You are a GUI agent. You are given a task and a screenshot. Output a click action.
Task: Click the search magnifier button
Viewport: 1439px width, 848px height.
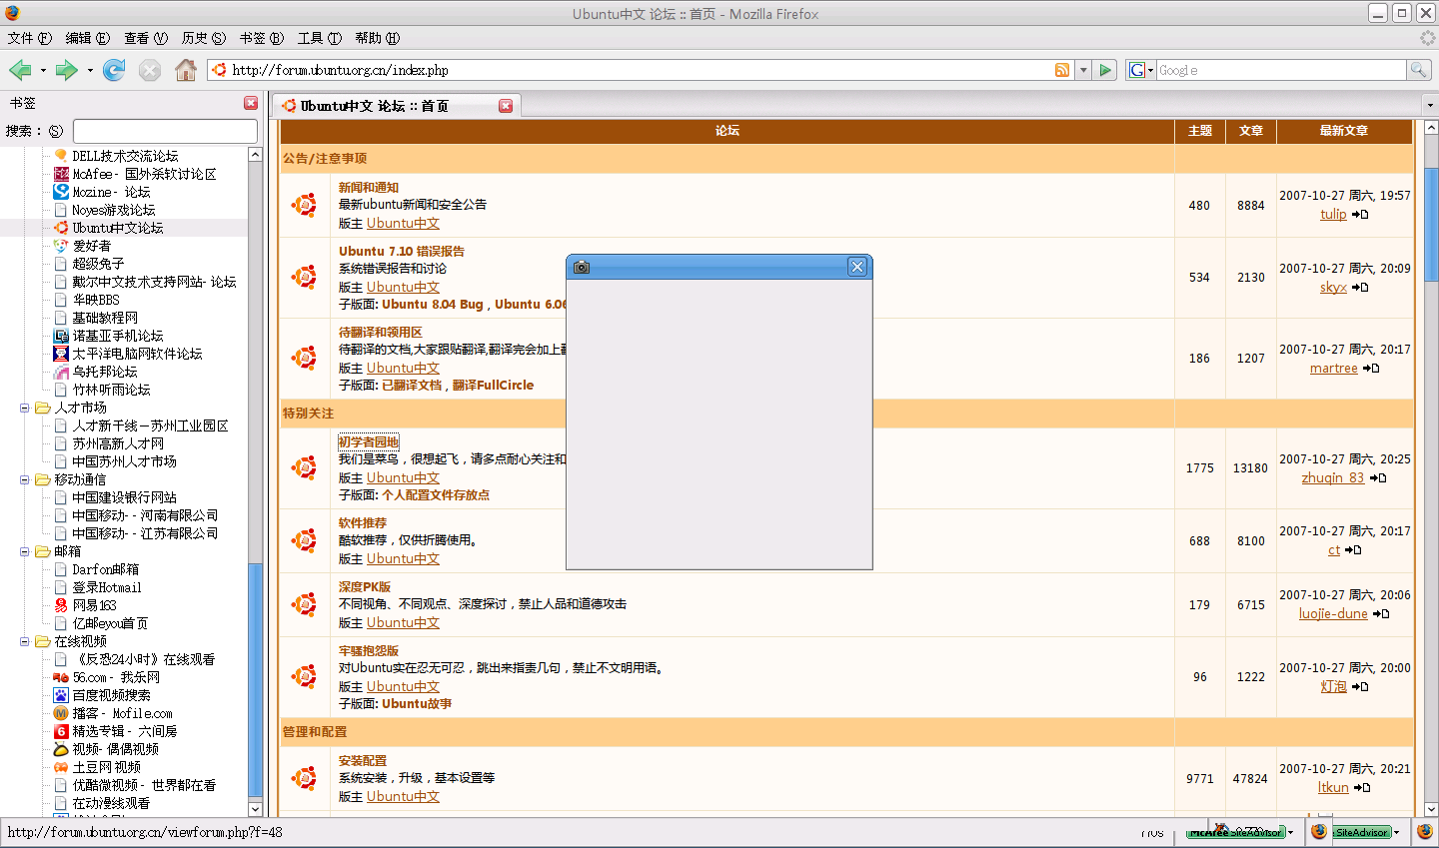click(x=1418, y=70)
